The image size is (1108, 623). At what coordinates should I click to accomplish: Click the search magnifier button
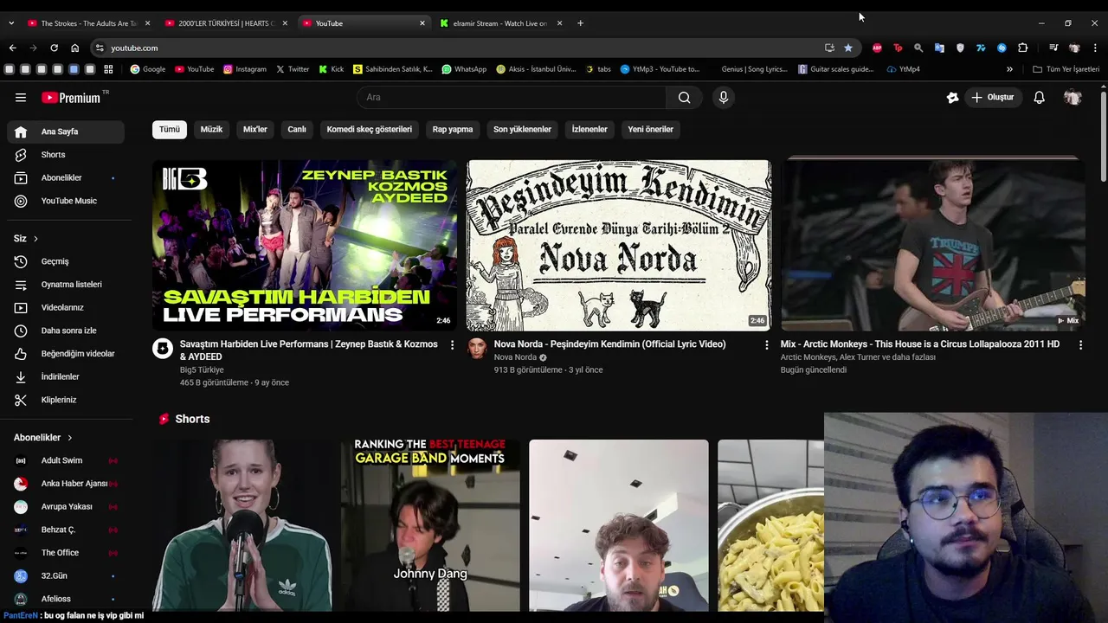pos(684,98)
